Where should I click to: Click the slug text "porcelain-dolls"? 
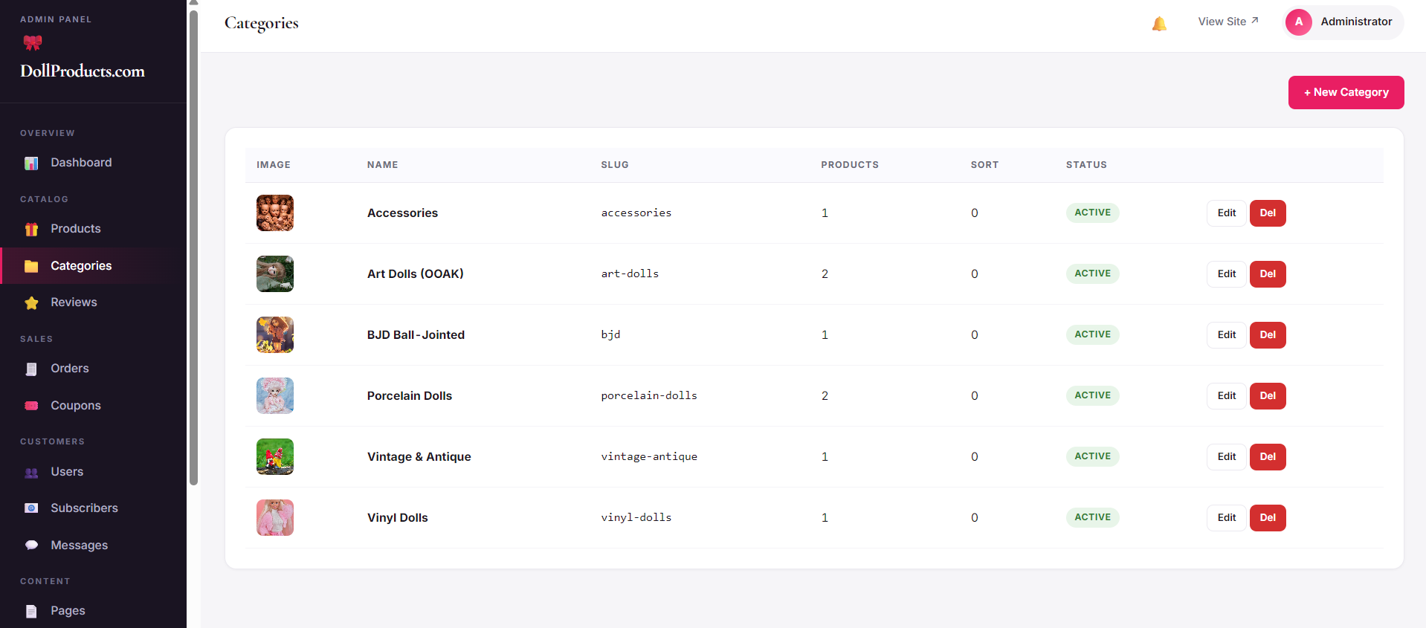(649, 395)
